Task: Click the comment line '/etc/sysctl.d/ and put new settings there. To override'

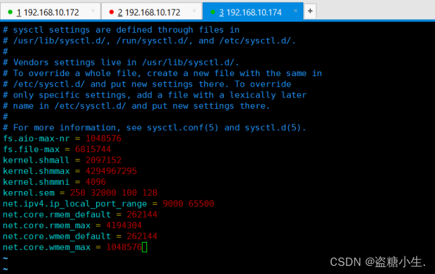Action: [147, 84]
